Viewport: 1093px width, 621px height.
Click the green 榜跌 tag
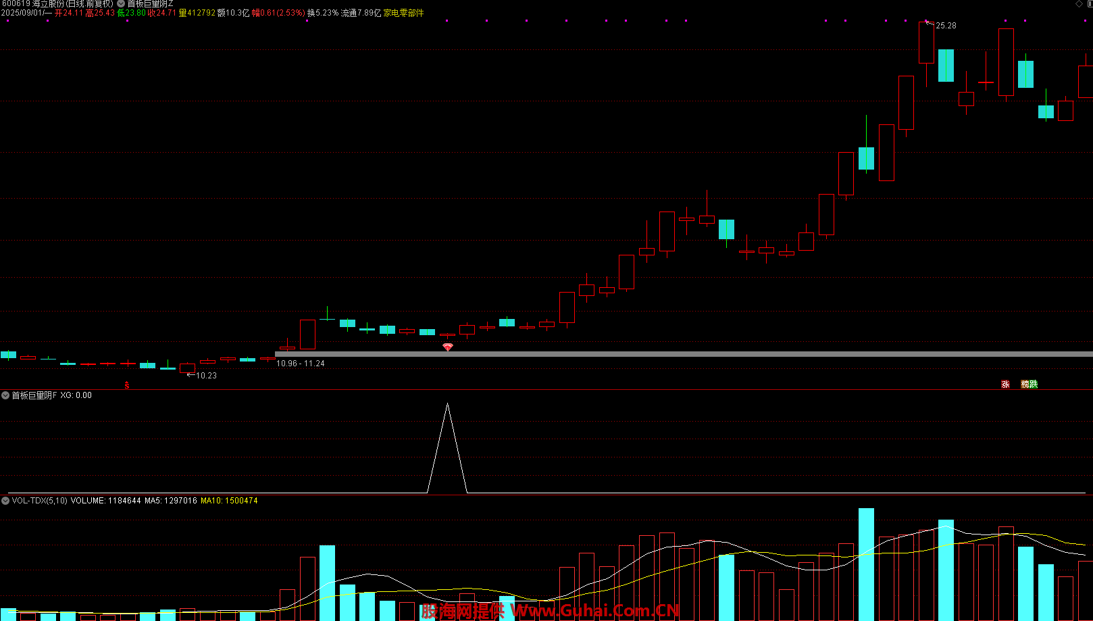pos(1030,384)
